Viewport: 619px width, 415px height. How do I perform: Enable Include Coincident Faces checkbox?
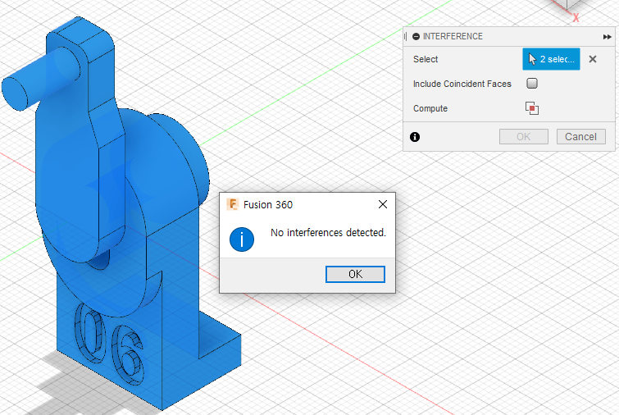532,84
